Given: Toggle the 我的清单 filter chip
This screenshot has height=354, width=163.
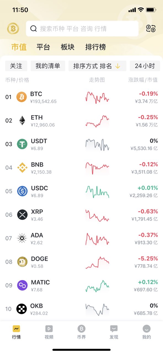Looking at the screenshot, I should (48, 66).
